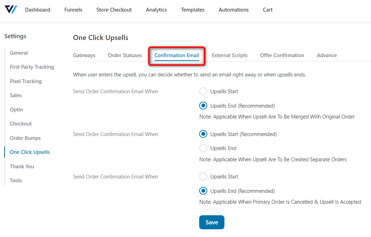Navigate to Automations in the top menu
371x237 pixels.
coord(234,10)
